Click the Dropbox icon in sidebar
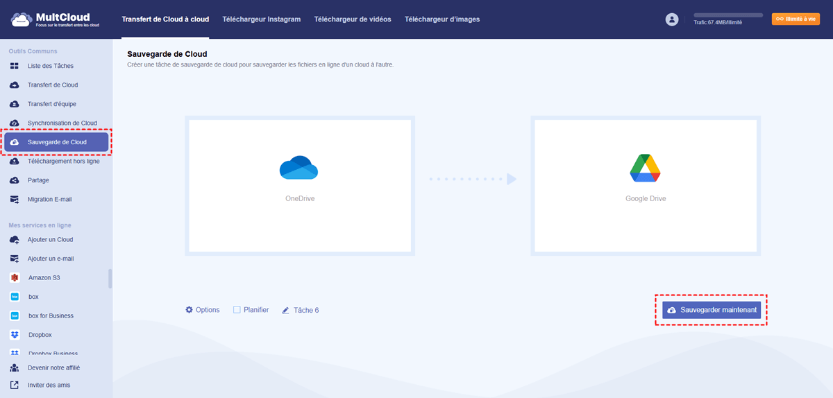 tap(15, 335)
